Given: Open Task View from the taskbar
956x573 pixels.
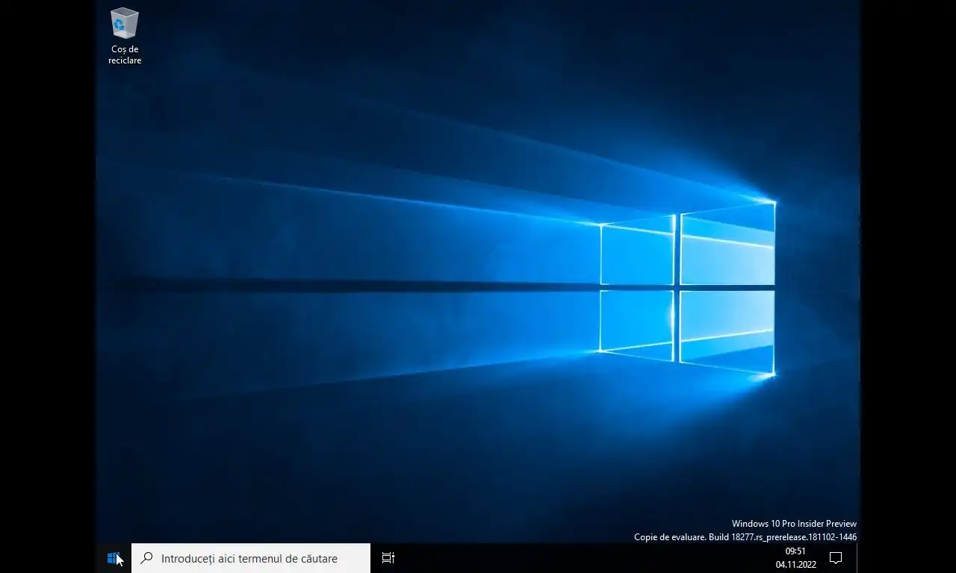Looking at the screenshot, I should pos(388,558).
